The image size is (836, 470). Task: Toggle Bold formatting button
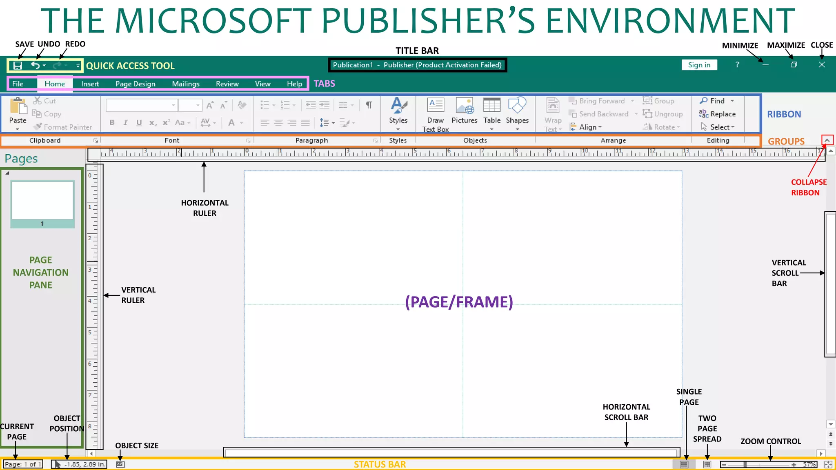(112, 122)
